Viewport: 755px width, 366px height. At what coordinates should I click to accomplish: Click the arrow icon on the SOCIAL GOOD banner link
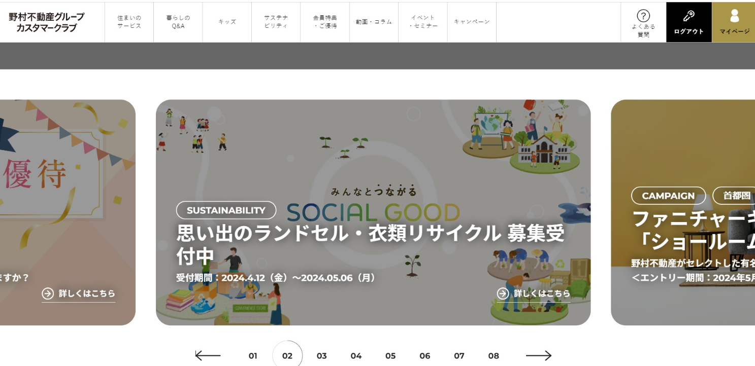click(x=502, y=293)
